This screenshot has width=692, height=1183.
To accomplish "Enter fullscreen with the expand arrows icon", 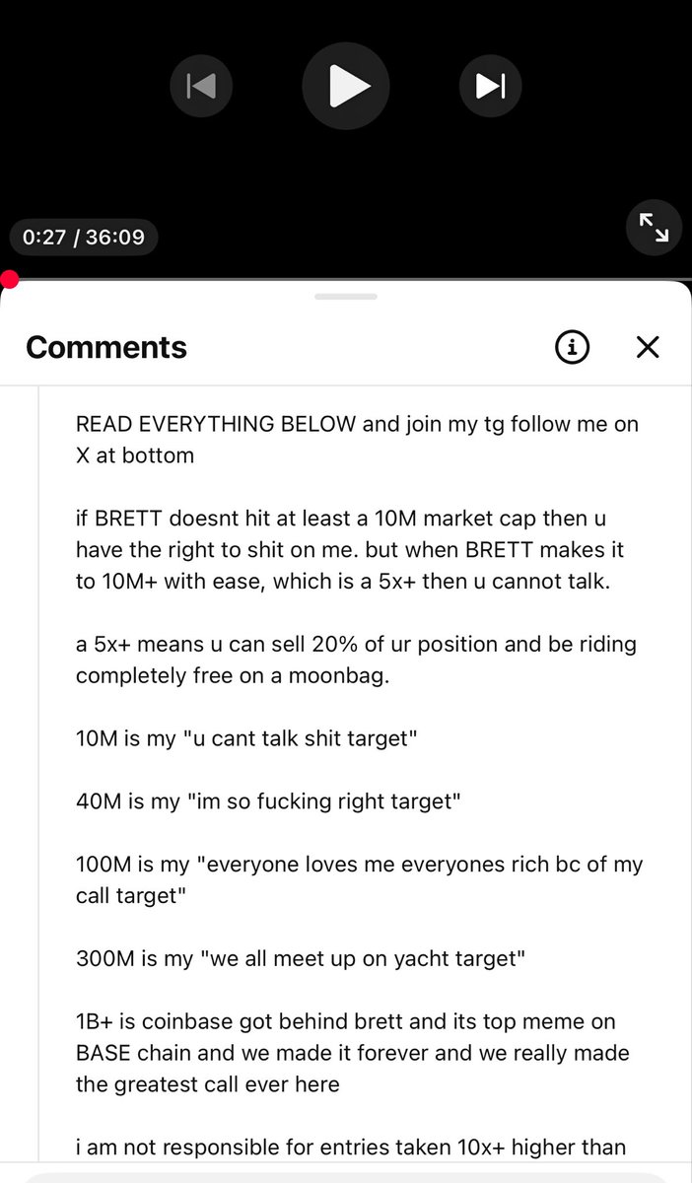I will pos(654,228).
